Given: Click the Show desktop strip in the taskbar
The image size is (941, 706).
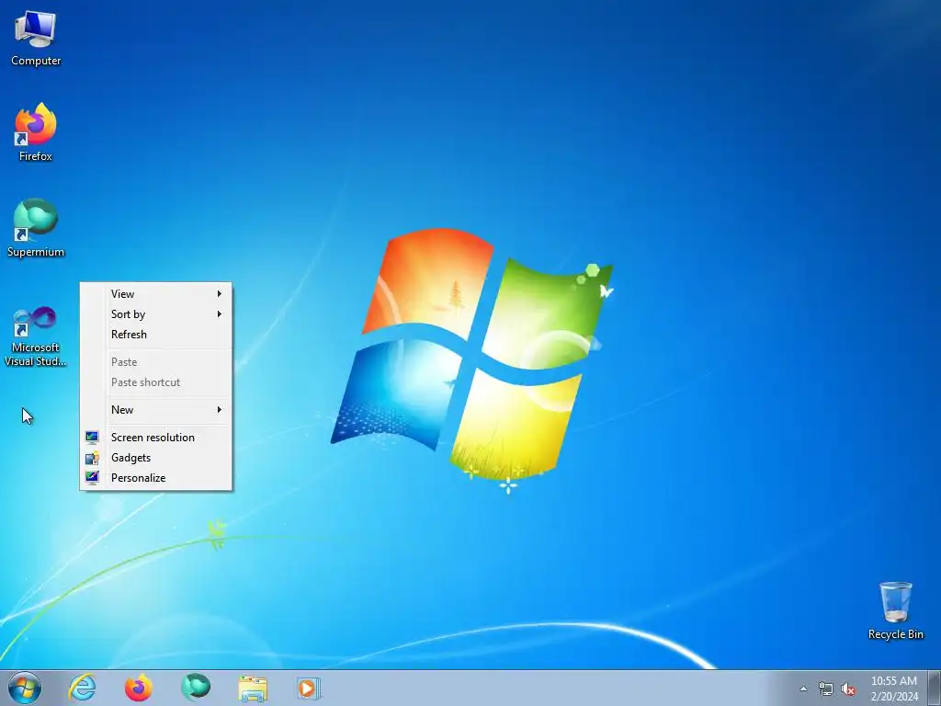Looking at the screenshot, I should [x=934, y=688].
